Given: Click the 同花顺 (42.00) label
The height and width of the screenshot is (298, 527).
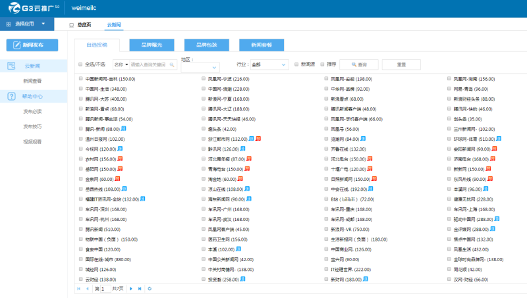Looking at the screenshot, I should point(468,270).
